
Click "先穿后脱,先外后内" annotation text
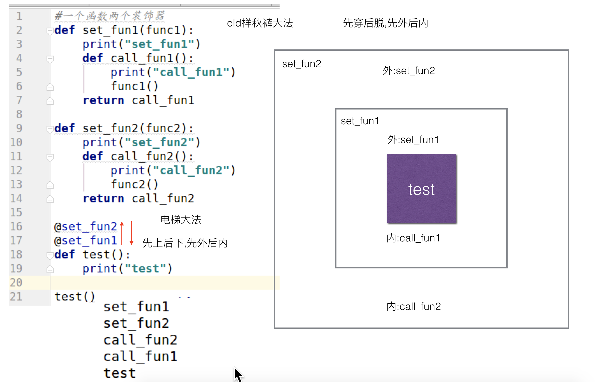(x=385, y=23)
